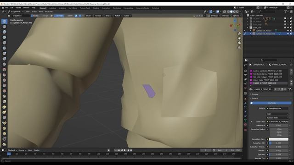Select the Crease brush tool
This screenshot has width=294, height=165.
click(x=4, y=64)
